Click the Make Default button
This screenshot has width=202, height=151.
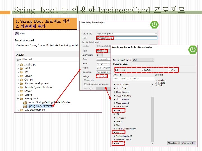pyautogui.click(x=174, y=143)
